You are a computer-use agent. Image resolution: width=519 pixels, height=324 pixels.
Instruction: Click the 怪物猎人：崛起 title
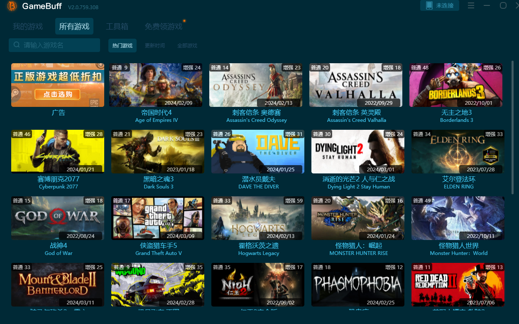click(359, 246)
